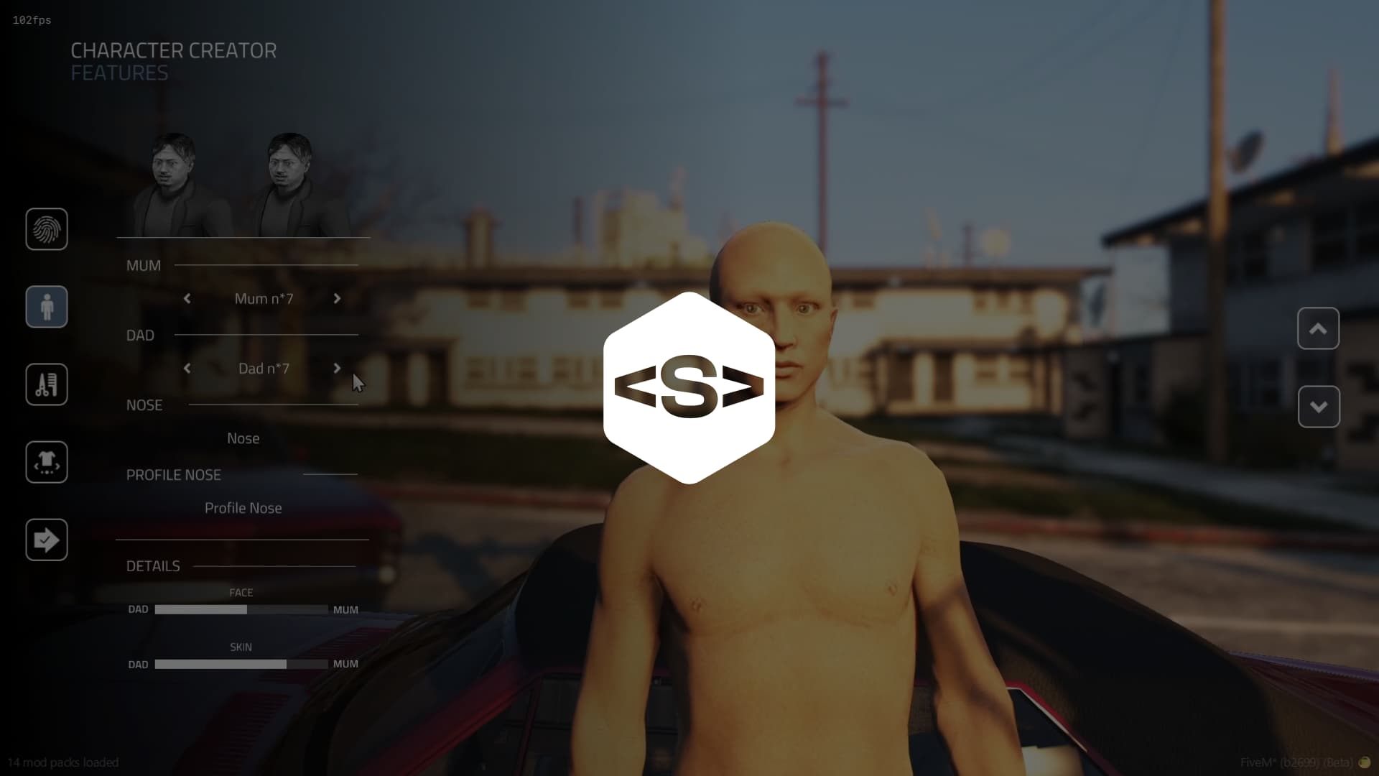Click the fingerprint/identity icon

[47, 228]
